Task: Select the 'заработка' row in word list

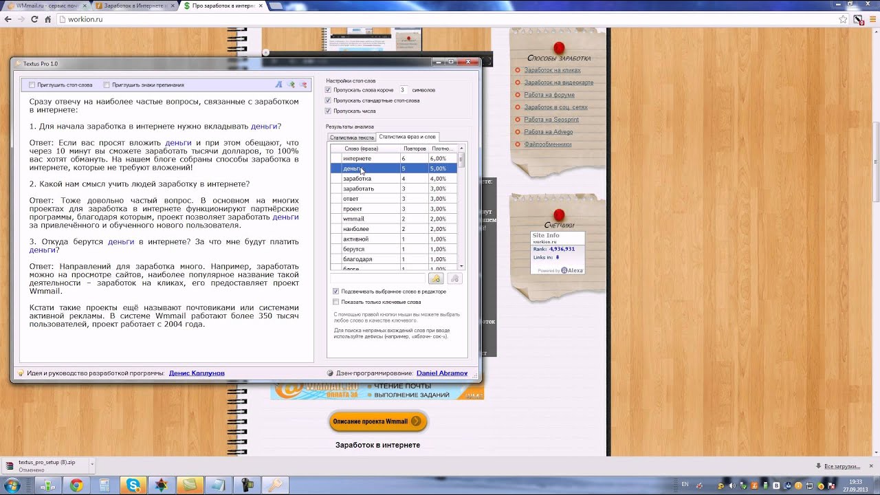Action: coord(394,179)
